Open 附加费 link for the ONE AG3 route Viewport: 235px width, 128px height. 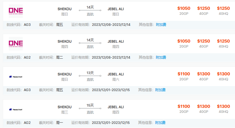point(161,25)
